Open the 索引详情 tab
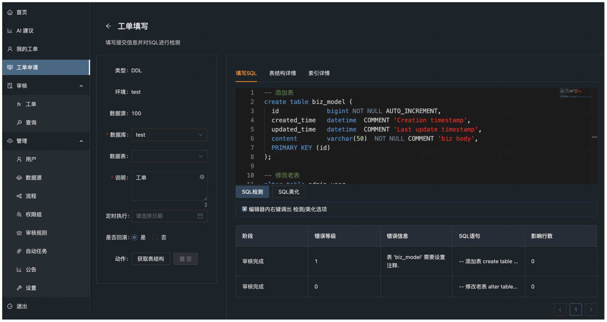Viewport: 607px width, 322px height. [x=319, y=73]
